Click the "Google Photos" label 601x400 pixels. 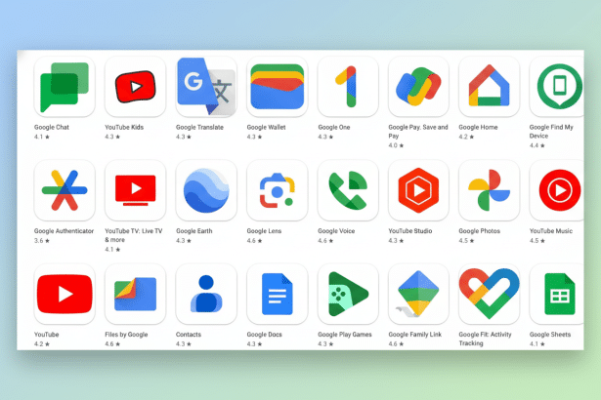[x=480, y=231]
